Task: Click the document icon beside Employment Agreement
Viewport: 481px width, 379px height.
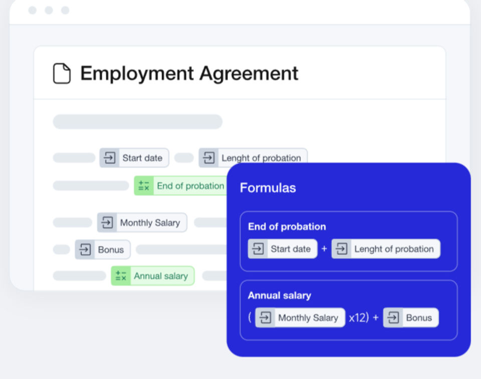Action: [62, 74]
